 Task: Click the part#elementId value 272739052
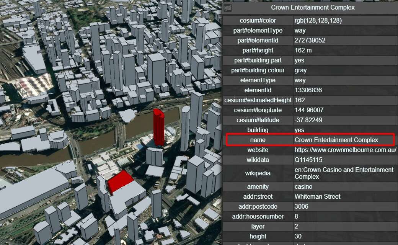tap(310, 41)
